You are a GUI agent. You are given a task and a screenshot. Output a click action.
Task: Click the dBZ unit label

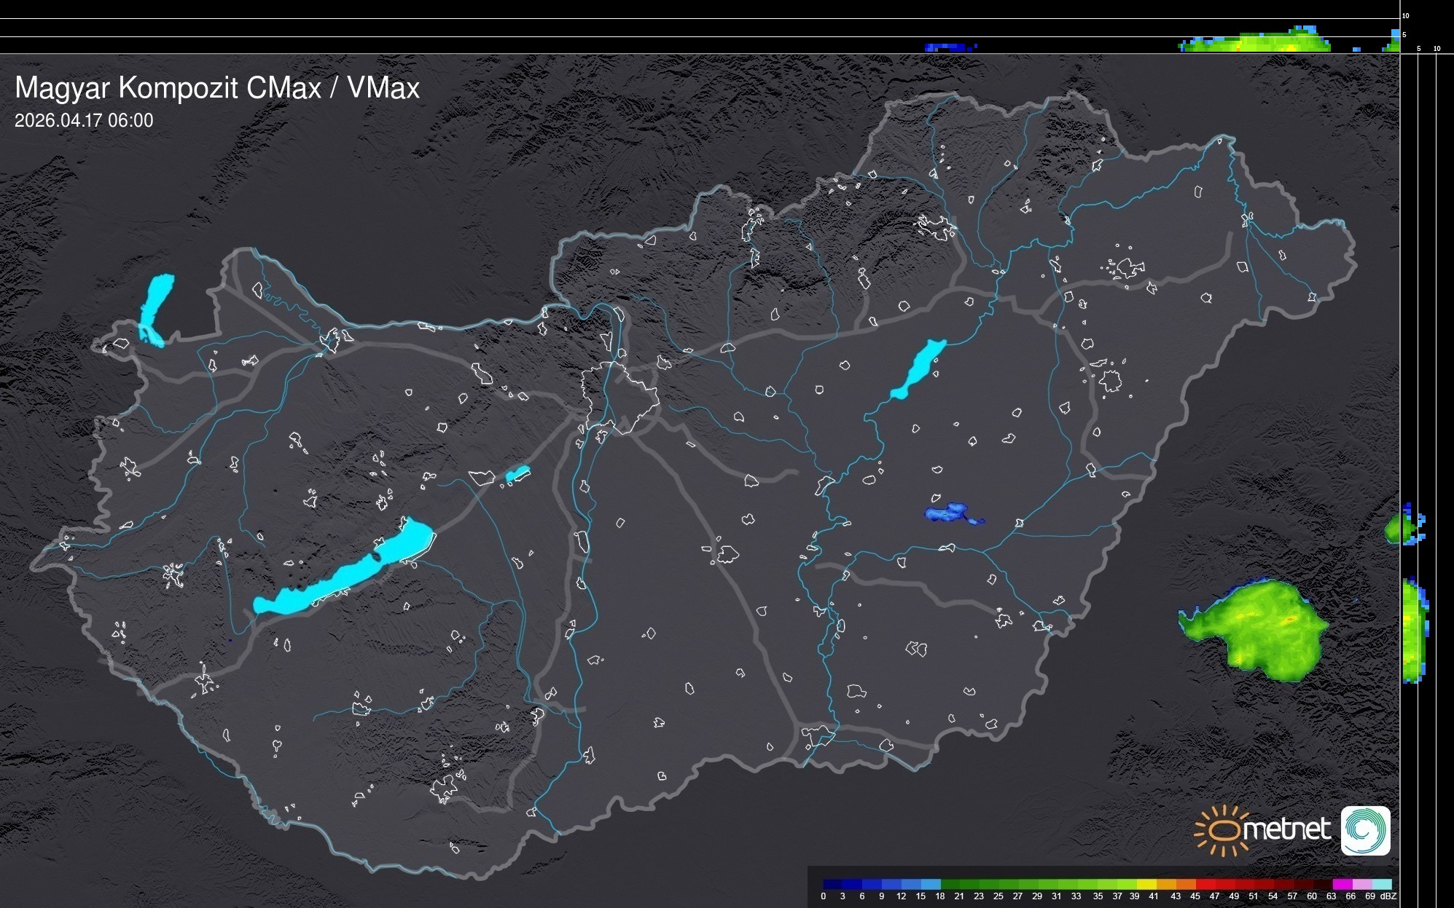1388,896
